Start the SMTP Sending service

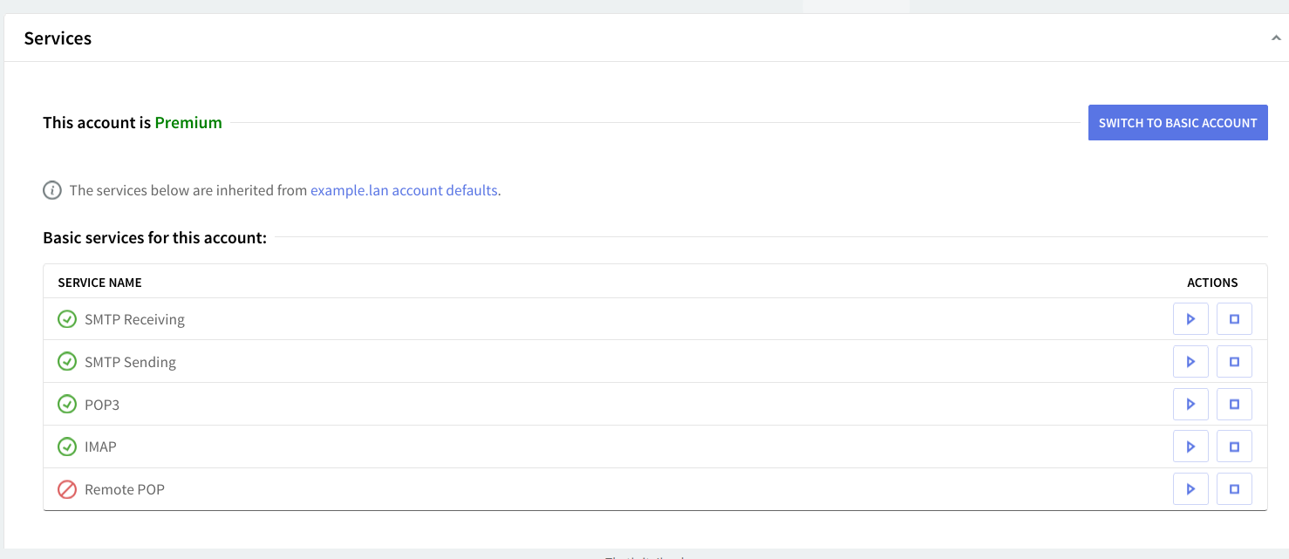[x=1190, y=362]
